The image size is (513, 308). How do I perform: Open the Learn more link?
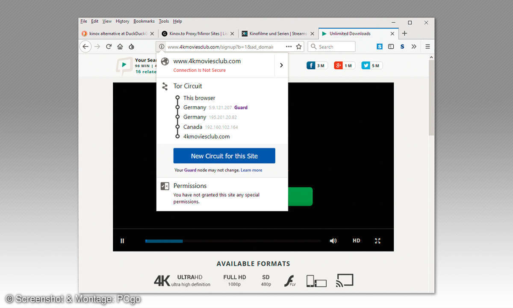pyautogui.click(x=251, y=170)
